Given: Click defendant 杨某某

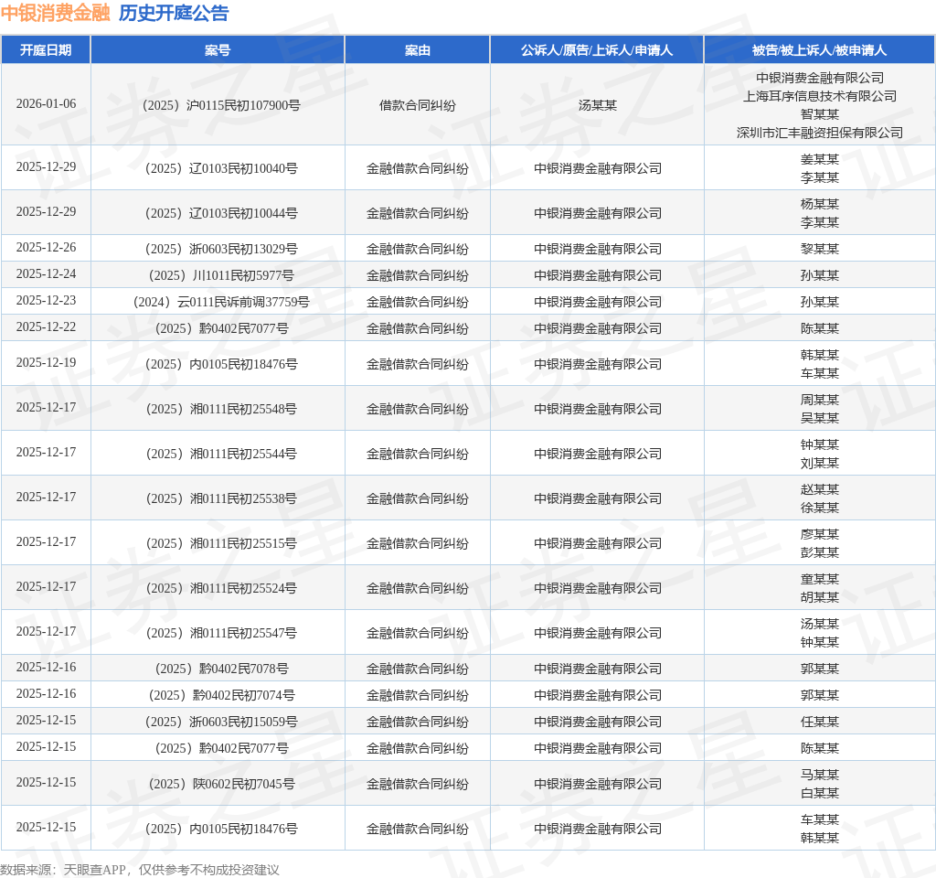Looking at the screenshot, I should (820, 204).
